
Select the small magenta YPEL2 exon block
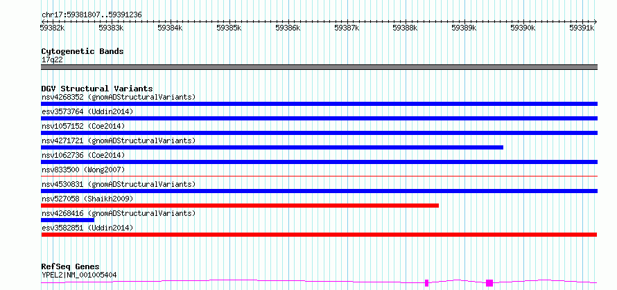426,283
